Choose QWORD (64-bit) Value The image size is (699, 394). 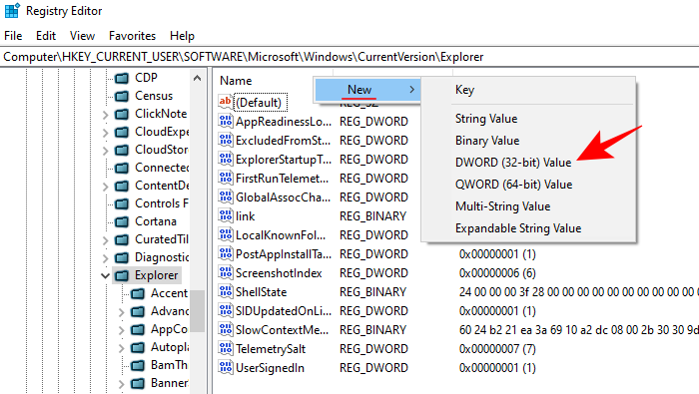click(528, 184)
